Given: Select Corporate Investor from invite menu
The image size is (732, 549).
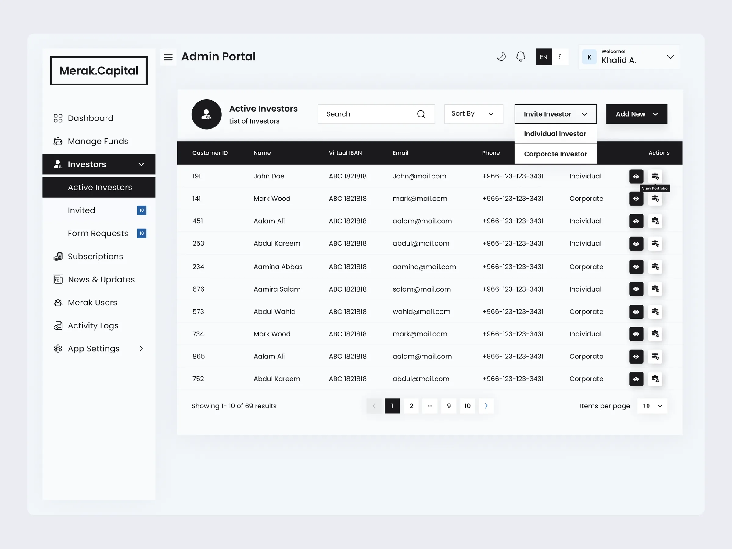Looking at the screenshot, I should 555,154.
